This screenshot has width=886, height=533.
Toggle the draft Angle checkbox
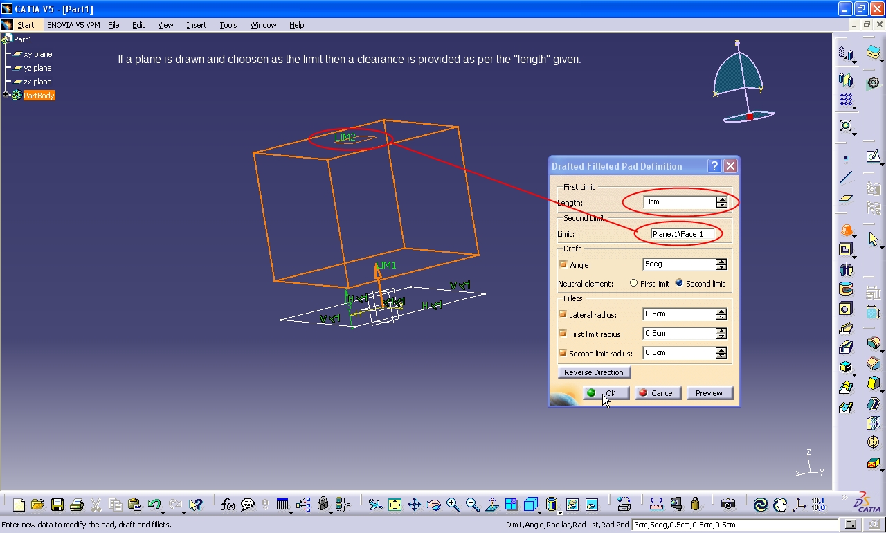pyautogui.click(x=563, y=264)
